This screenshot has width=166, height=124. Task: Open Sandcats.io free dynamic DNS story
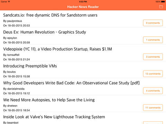50,15
